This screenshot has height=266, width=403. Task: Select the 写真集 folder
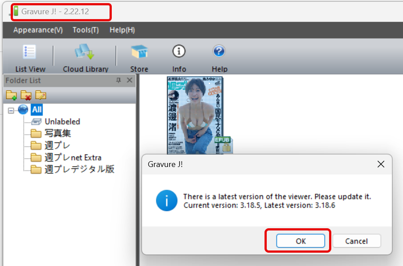(57, 133)
